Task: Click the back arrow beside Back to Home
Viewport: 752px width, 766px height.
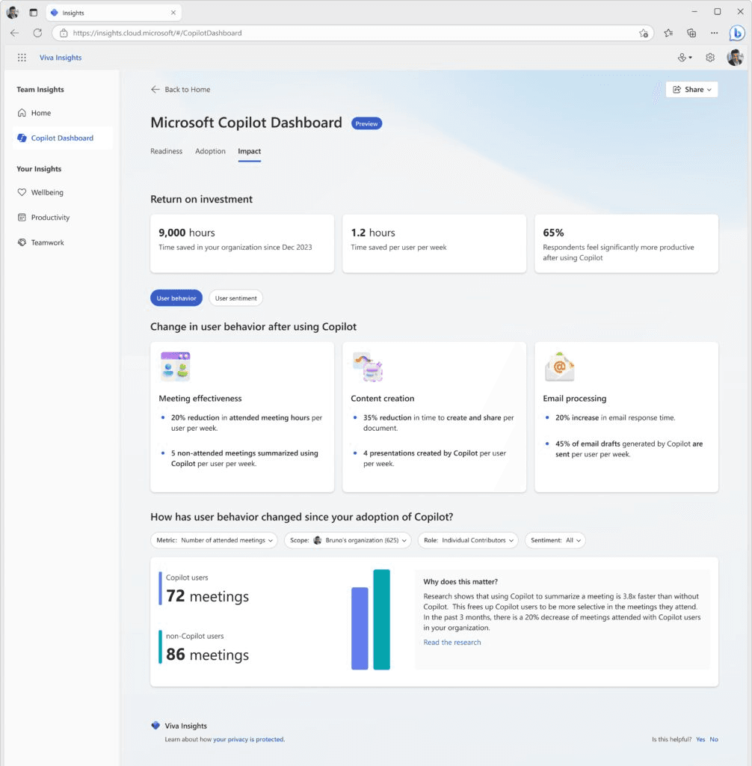Action: [155, 90]
